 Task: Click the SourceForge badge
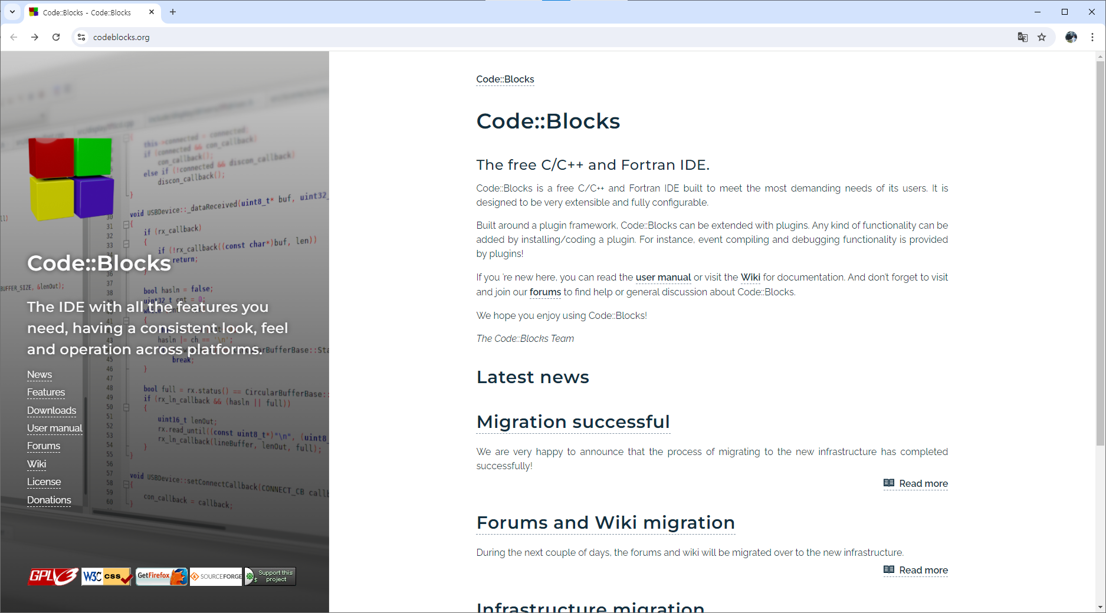click(216, 576)
